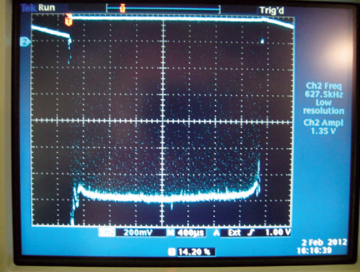This screenshot has height=272, width=360.
Task: Click the M timebase label icon
Action: tap(170, 233)
